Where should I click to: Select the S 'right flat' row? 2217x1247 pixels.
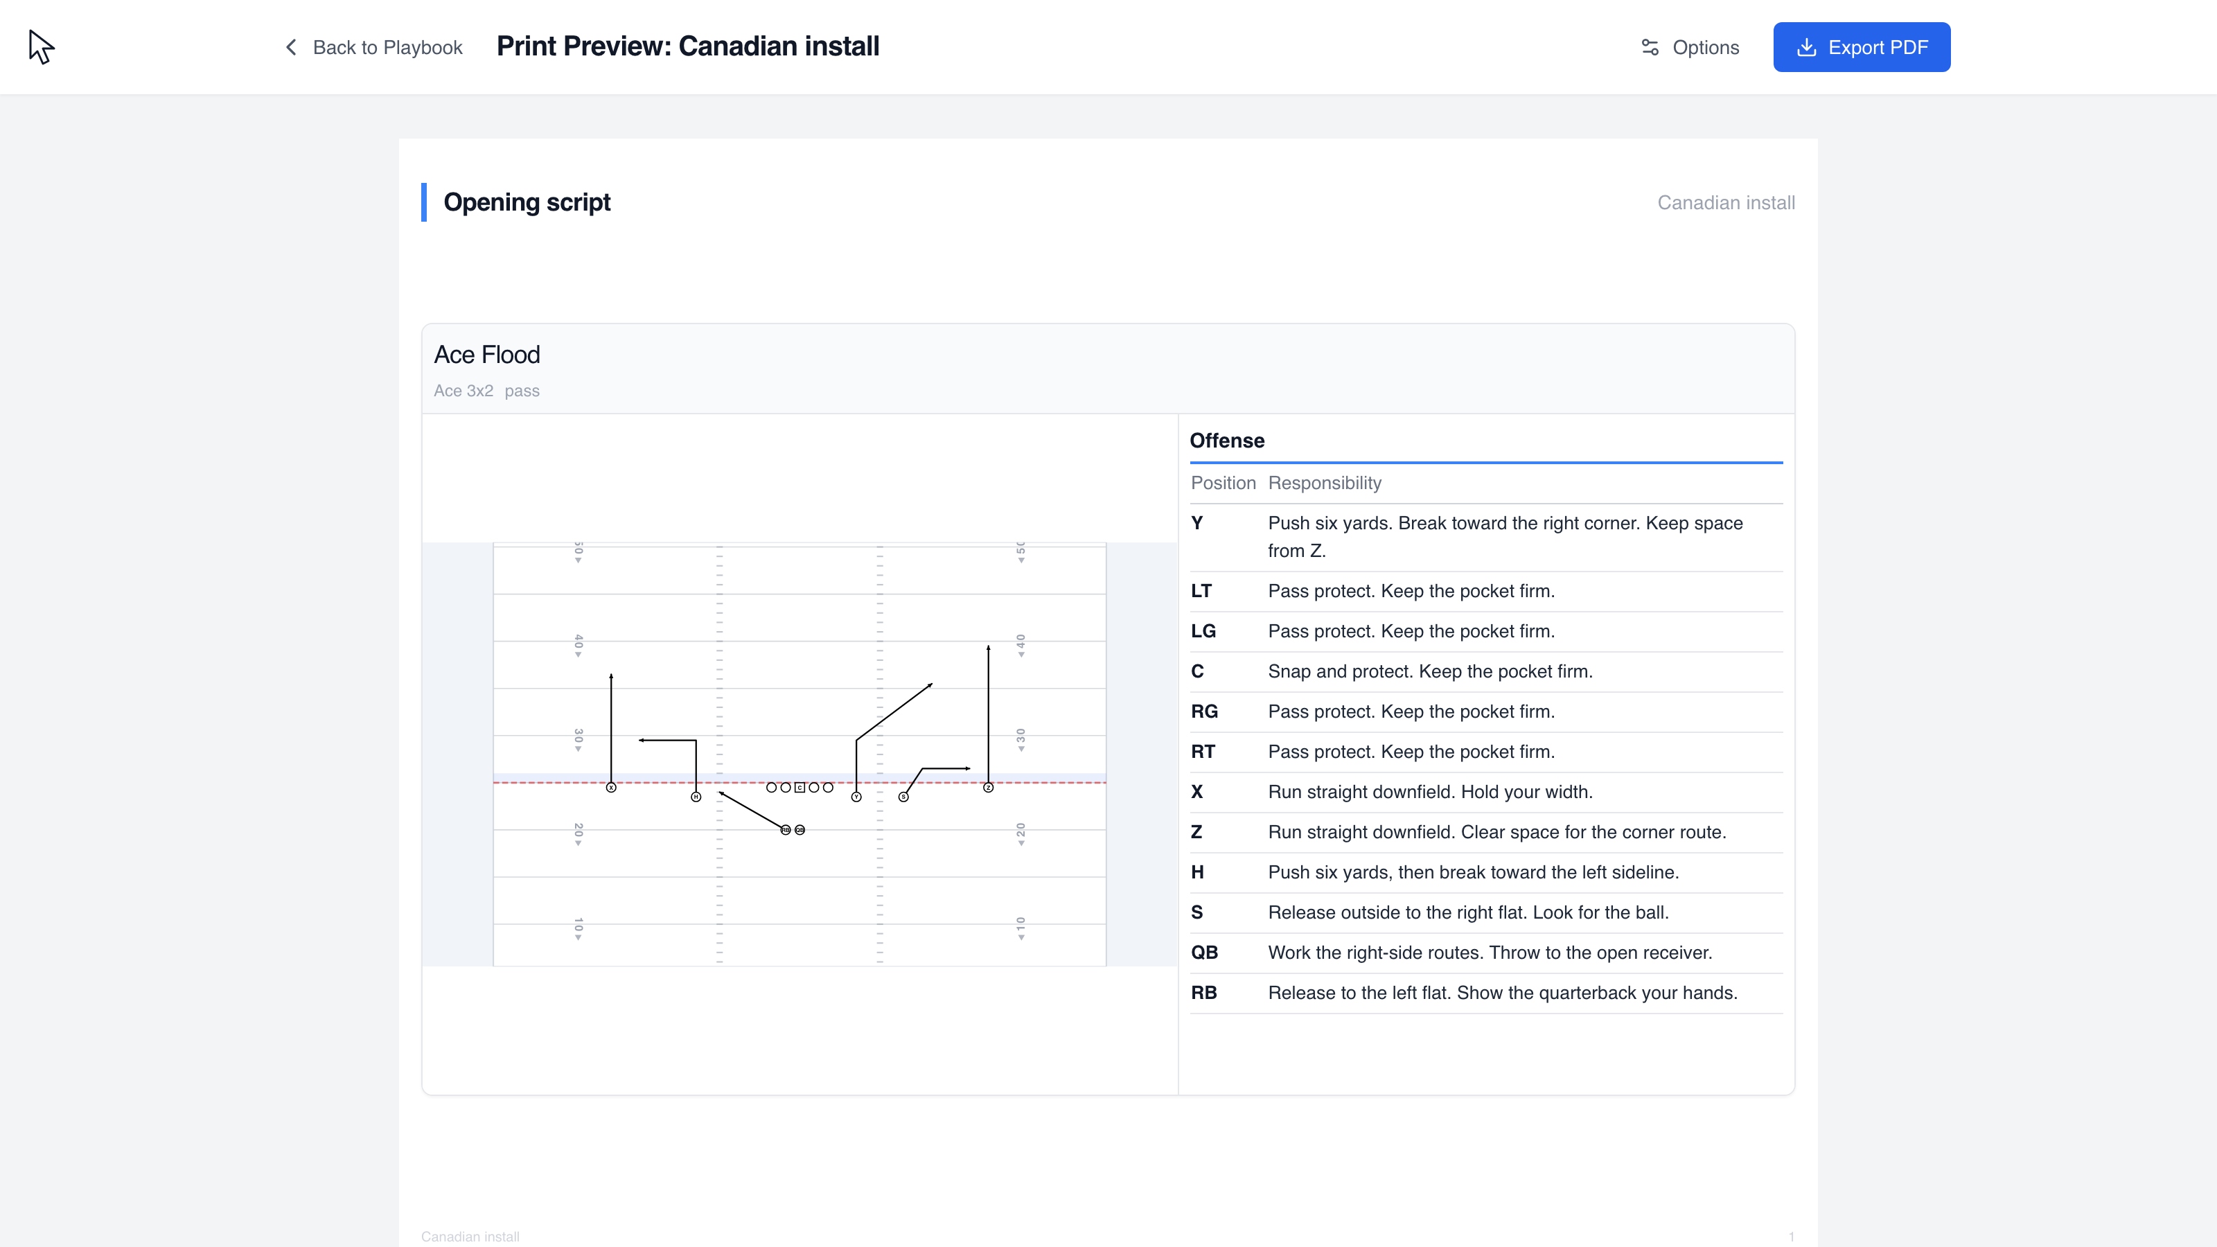coord(1486,912)
